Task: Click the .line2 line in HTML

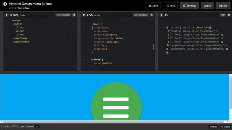Action: [20, 31]
